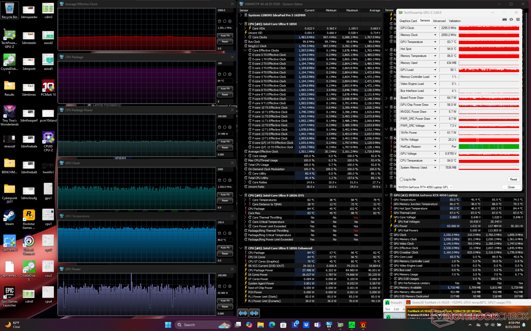Switch to the Graphics Card tab
This screenshot has width=531, height=331.
pos(408,21)
